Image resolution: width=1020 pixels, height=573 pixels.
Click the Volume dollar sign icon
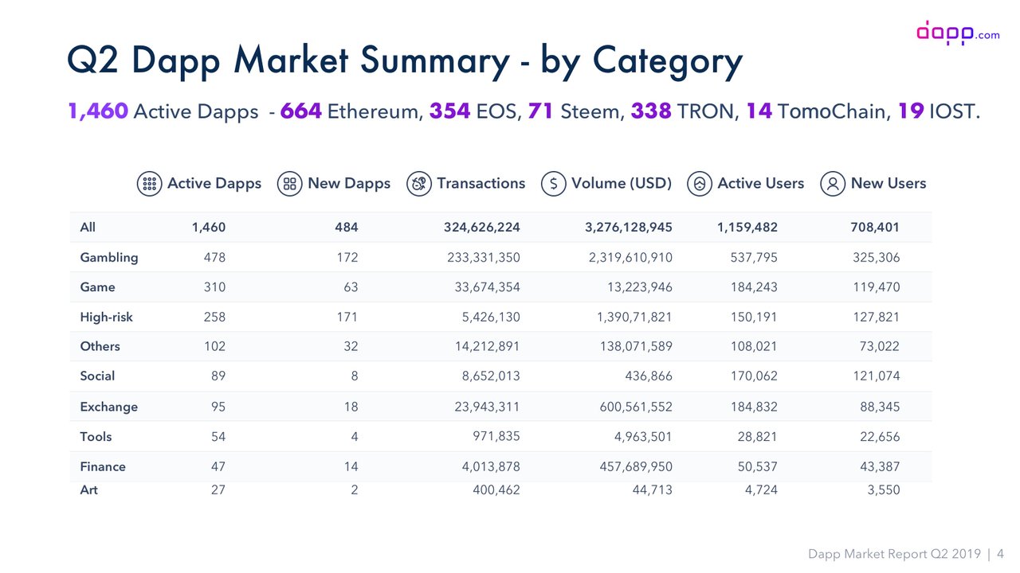point(554,184)
